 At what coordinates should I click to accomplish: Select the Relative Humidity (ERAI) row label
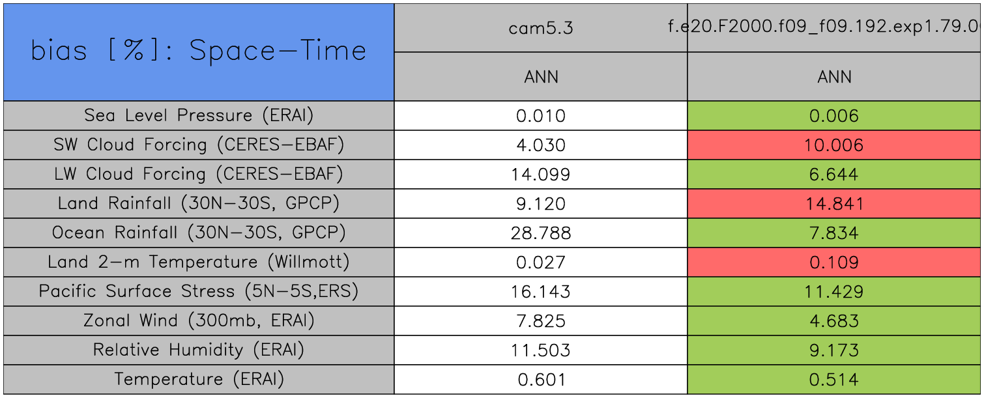(x=199, y=350)
